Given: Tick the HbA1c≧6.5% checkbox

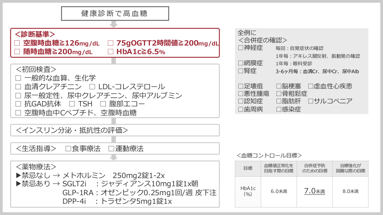Looking at the screenshot, I should 110,52.
